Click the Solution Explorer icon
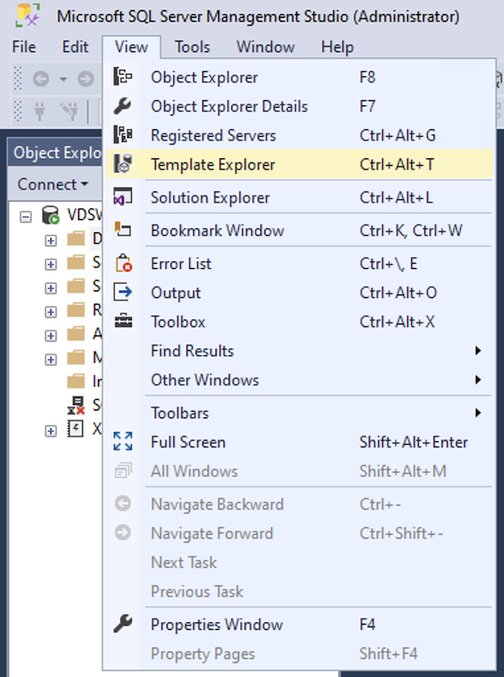Screen dimensions: 504x677 (123, 197)
